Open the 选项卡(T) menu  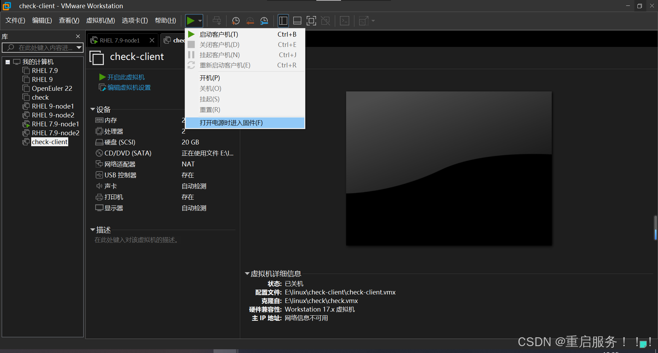coord(135,21)
